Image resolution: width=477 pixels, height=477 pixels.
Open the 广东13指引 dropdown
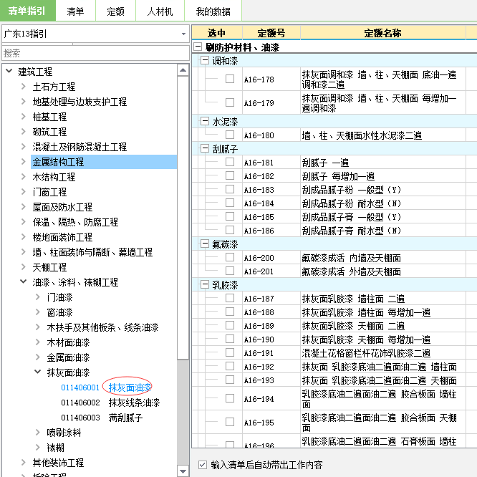tap(95, 34)
